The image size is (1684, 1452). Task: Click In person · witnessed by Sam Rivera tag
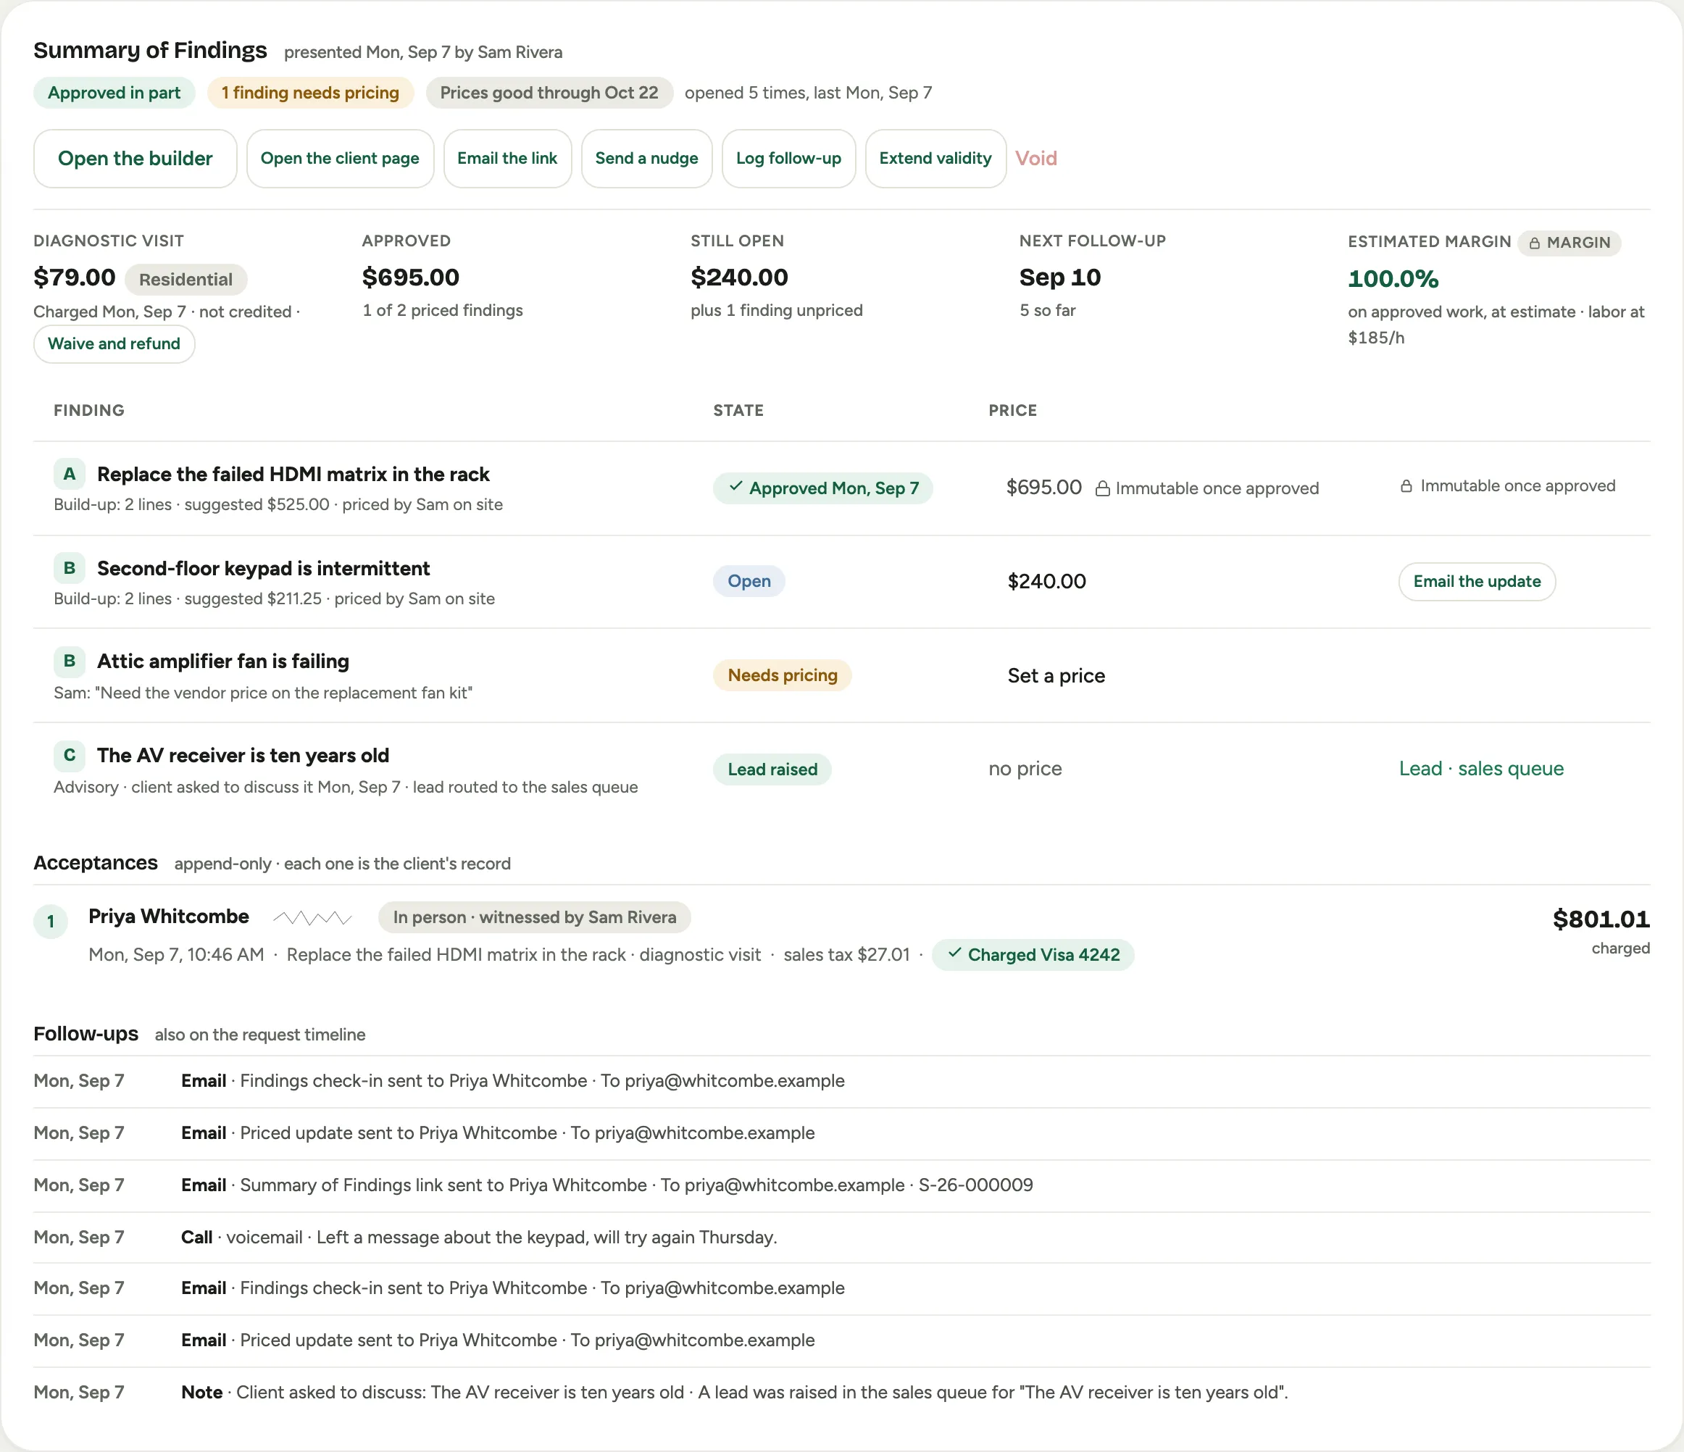coord(534,917)
